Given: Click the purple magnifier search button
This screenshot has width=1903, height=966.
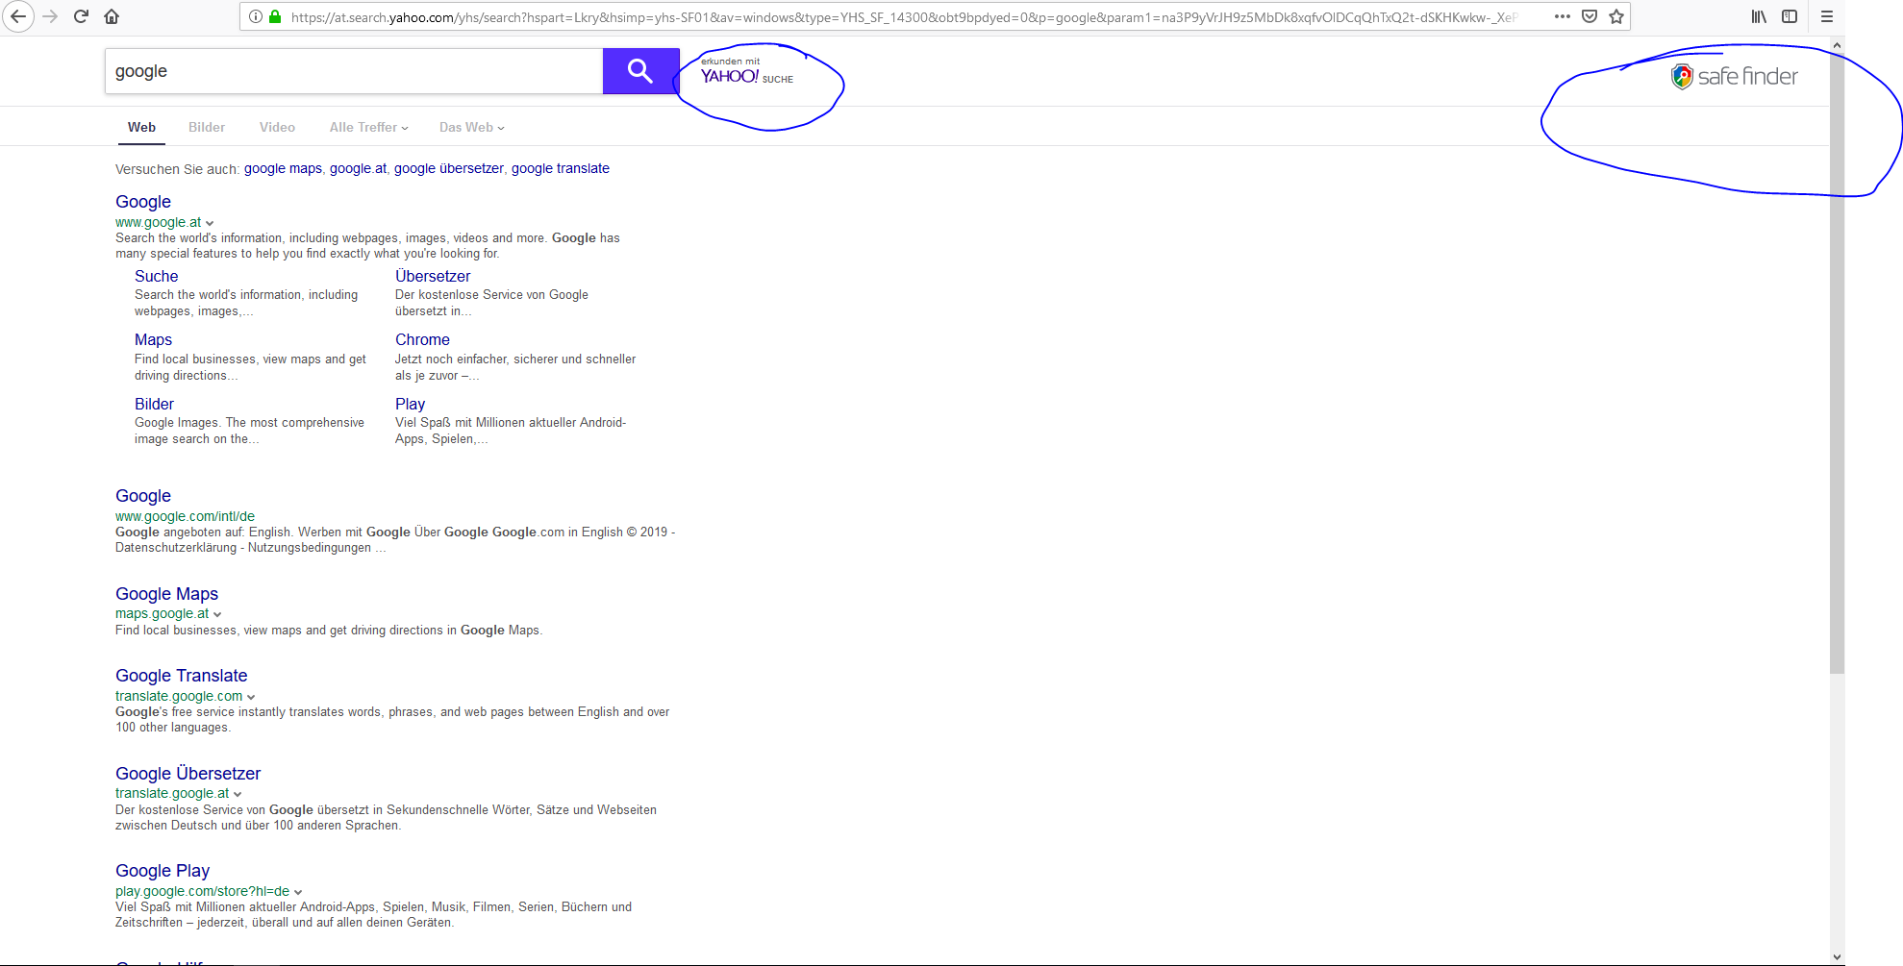Looking at the screenshot, I should tap(640, 71).
